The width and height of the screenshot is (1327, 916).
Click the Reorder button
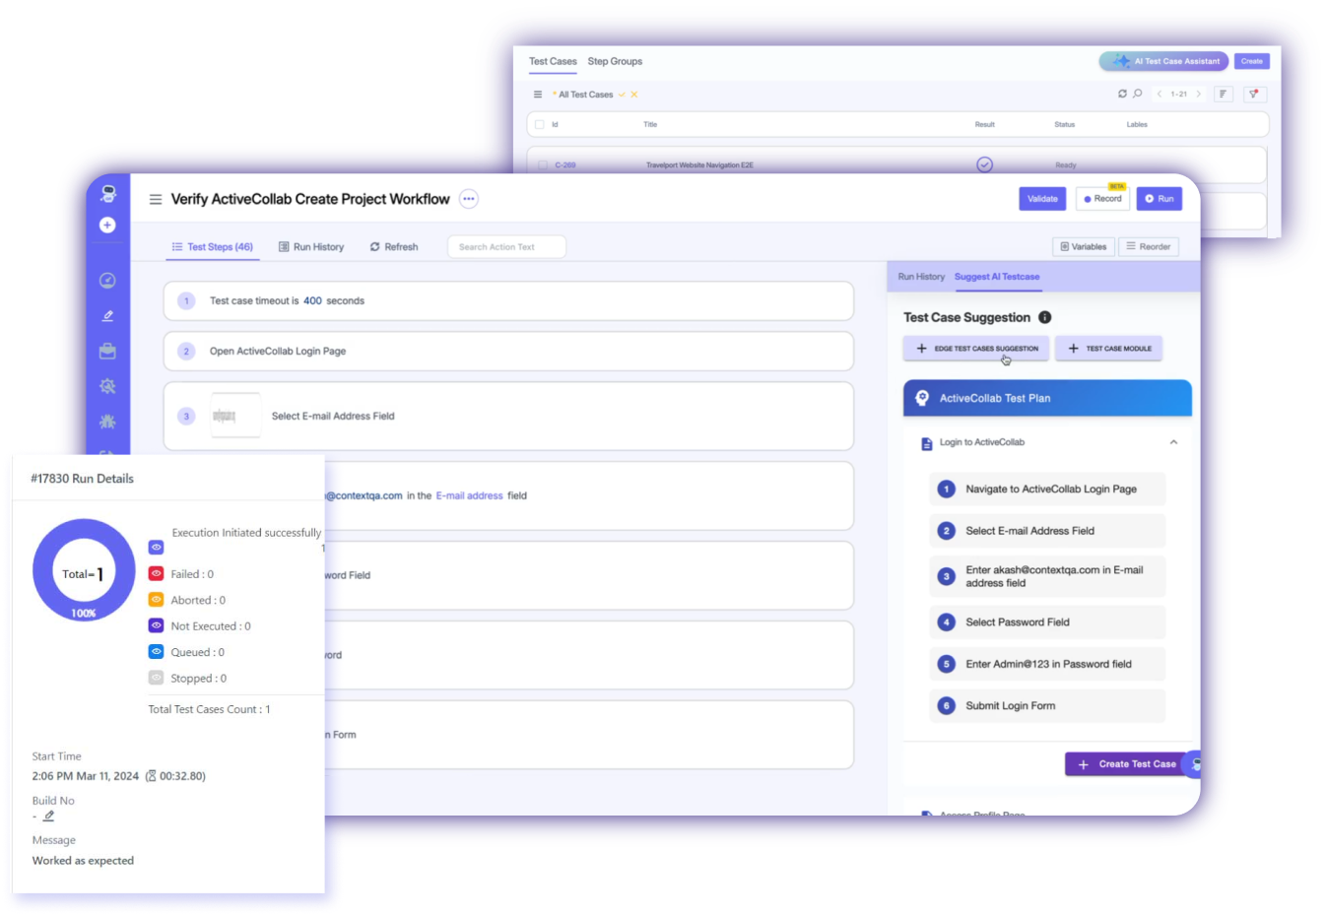pos(1149,247)
